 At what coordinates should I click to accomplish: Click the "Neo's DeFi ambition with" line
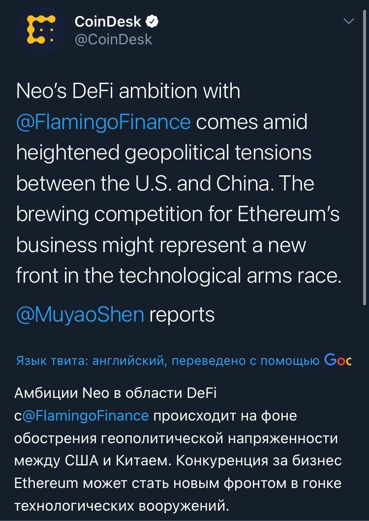click(128, 92)
